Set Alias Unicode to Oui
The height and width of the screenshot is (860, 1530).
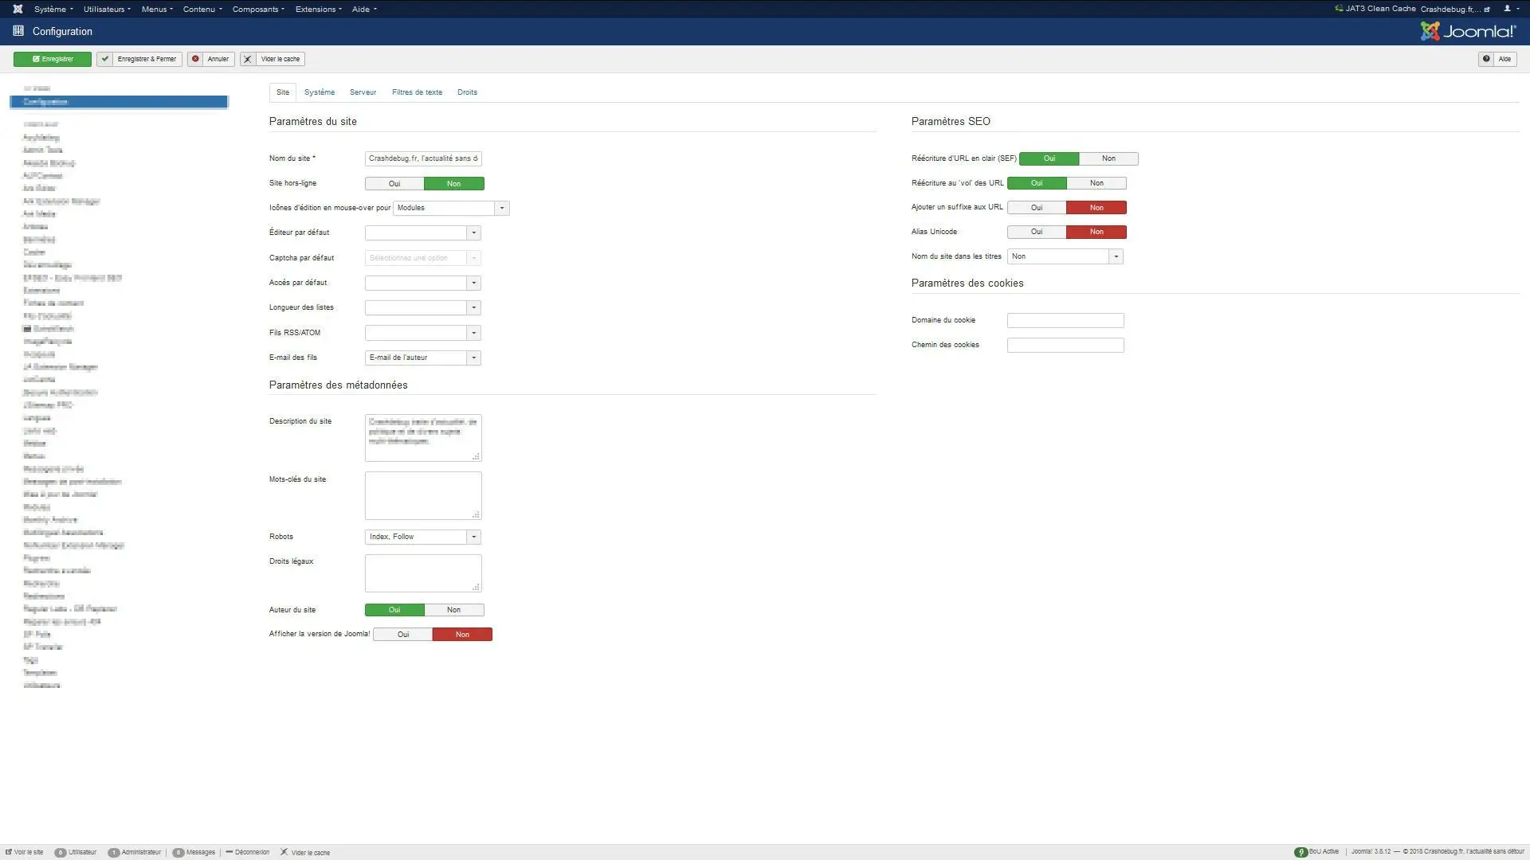[1037, 232]
